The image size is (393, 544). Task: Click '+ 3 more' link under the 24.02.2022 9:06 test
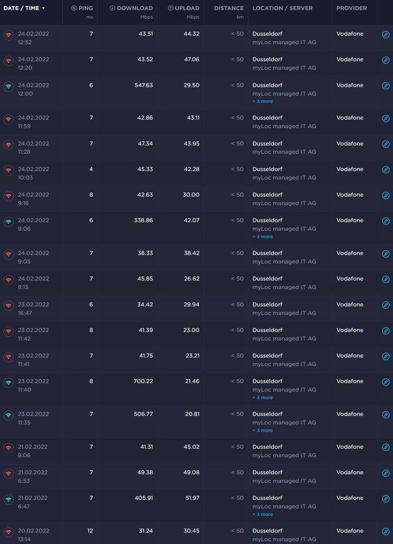pyautogui.click(x=263, y=237)
